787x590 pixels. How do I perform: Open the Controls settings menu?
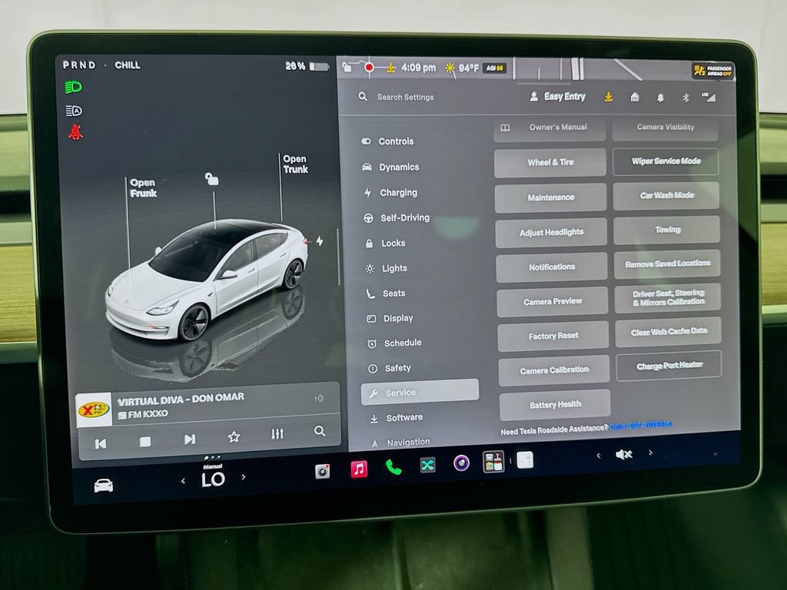[x=387, y=141]
